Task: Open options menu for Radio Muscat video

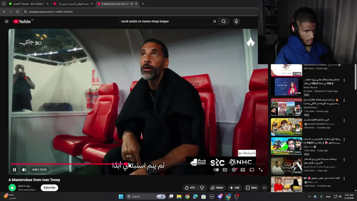Action: click(344, 80)
